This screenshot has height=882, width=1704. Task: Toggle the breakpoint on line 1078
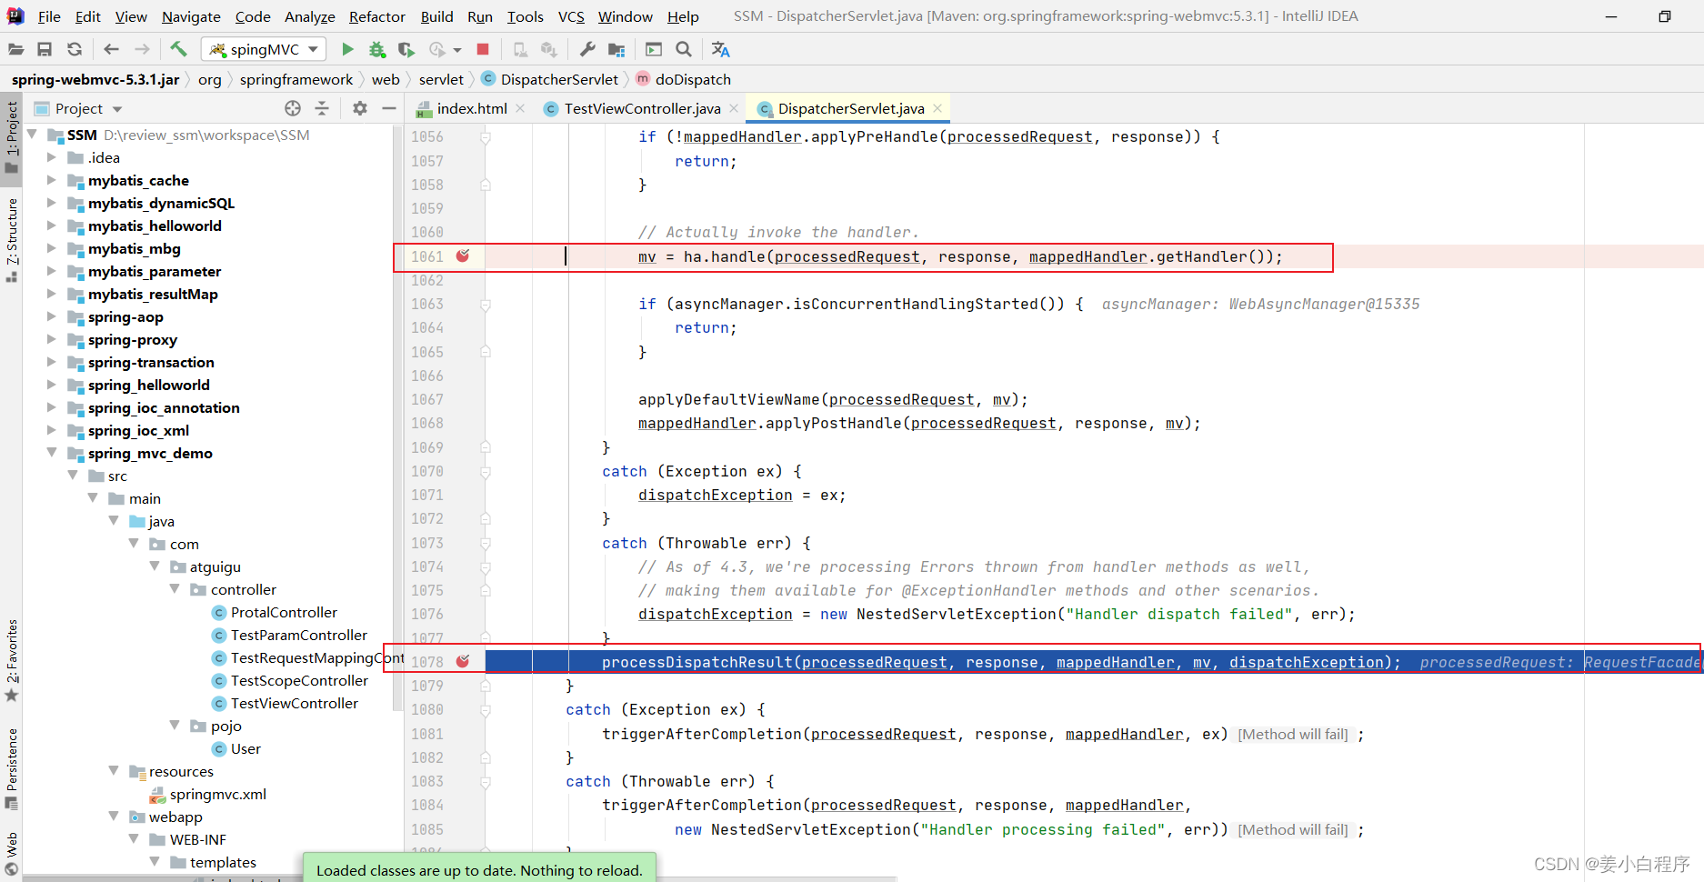pyautogui.click(x=463, y=662)
